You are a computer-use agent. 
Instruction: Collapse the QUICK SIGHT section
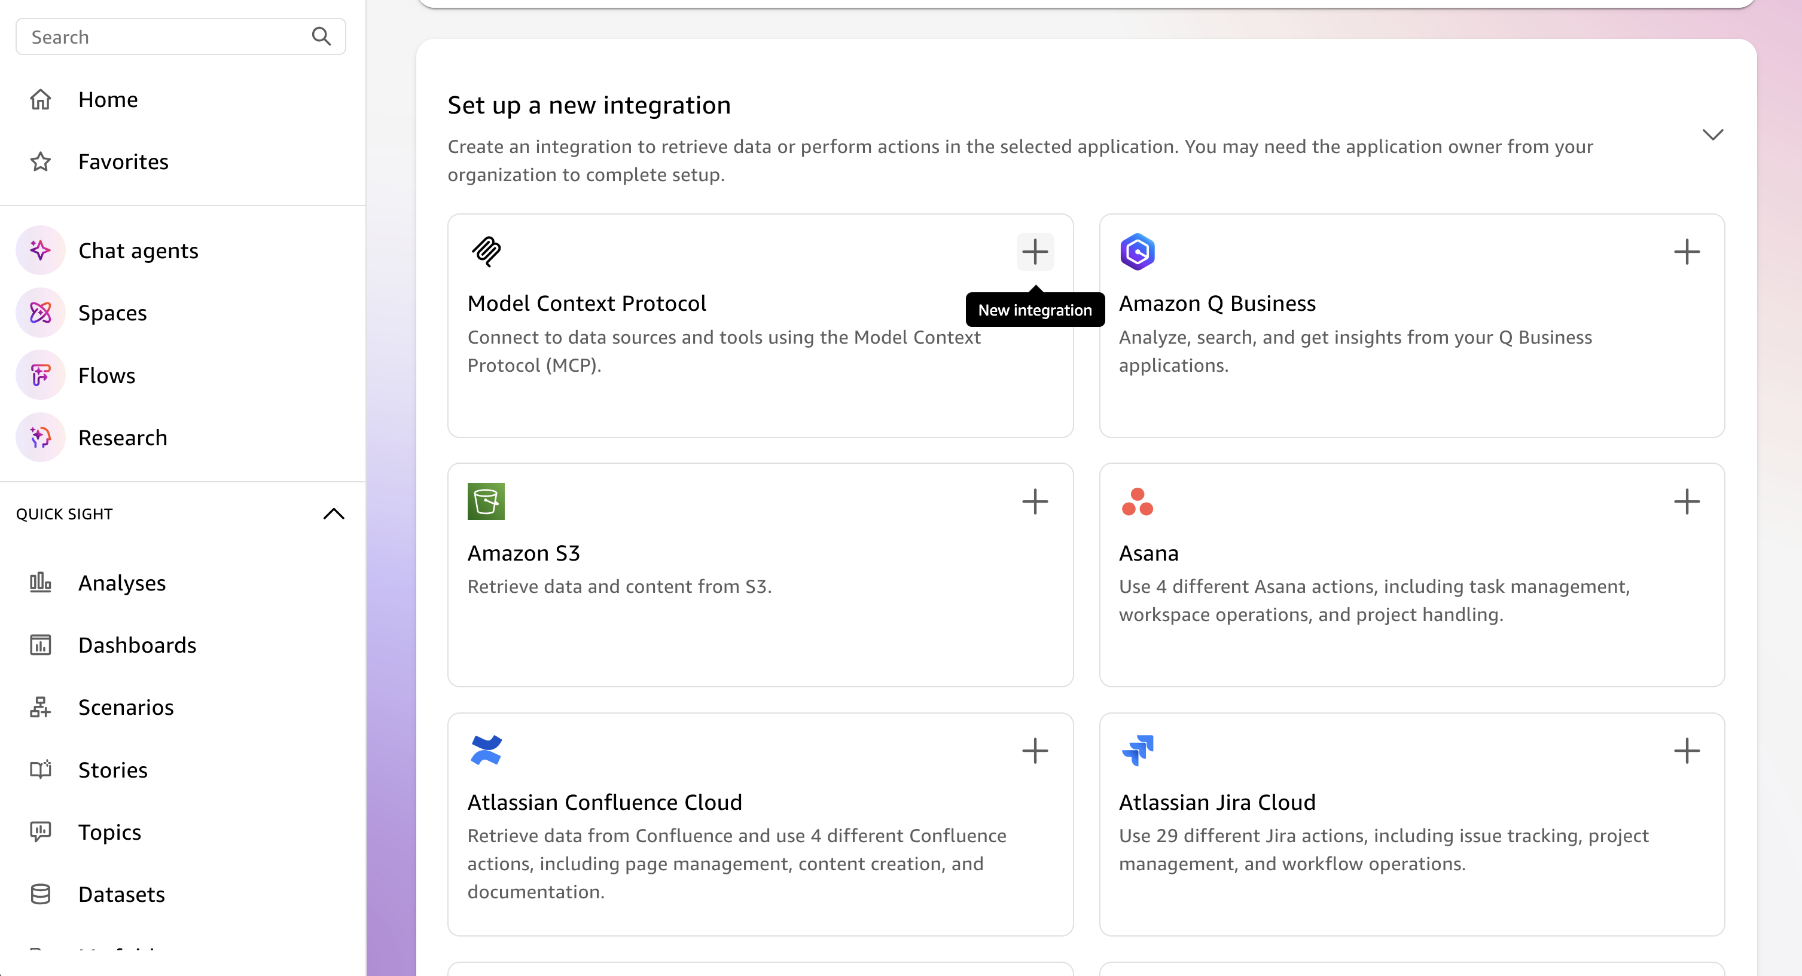tap(334, 514)
